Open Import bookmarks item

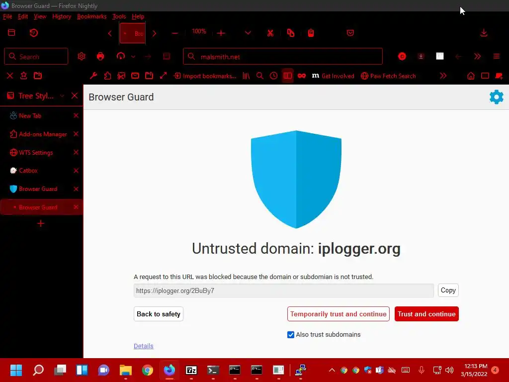[x=205, y=76]
